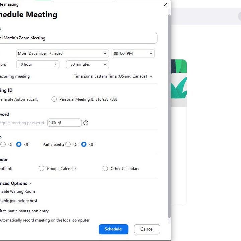
Task: Edit the meeting topic field
Action: [78, 38]
